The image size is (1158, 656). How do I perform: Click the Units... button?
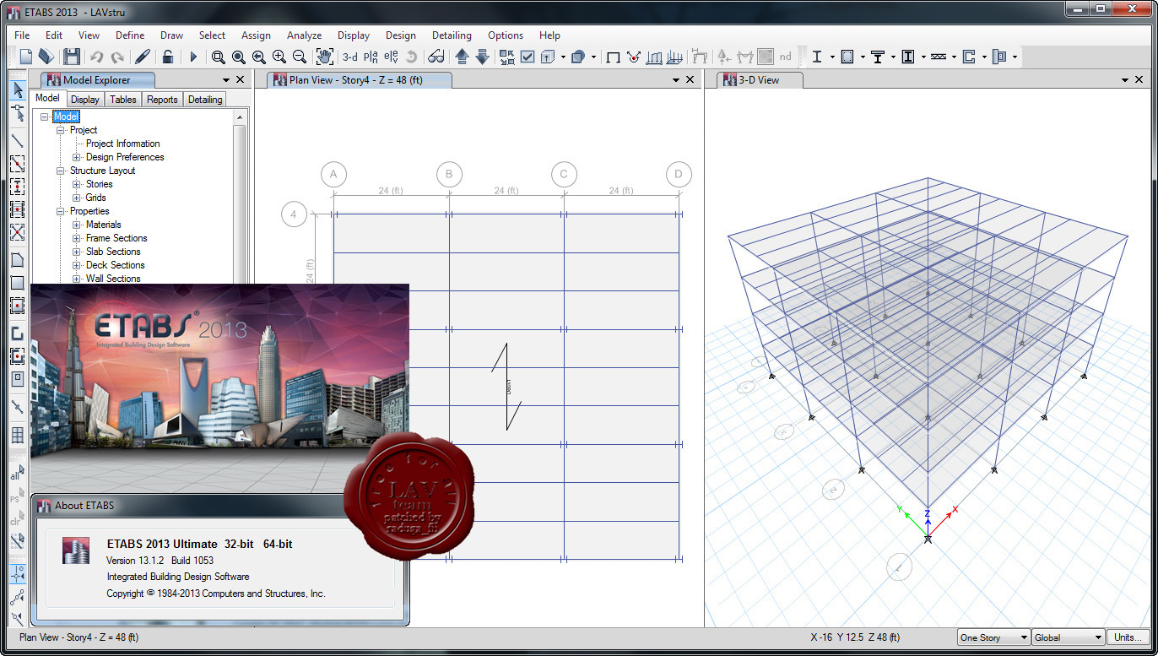1128,637
